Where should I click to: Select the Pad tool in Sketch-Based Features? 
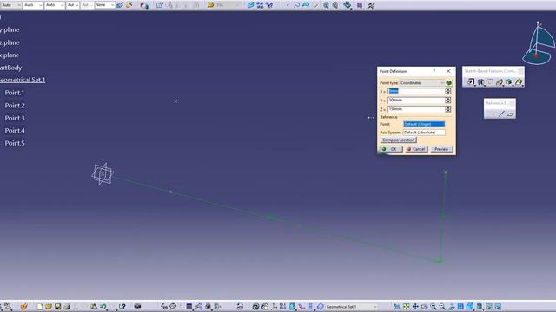pos(471,82)
